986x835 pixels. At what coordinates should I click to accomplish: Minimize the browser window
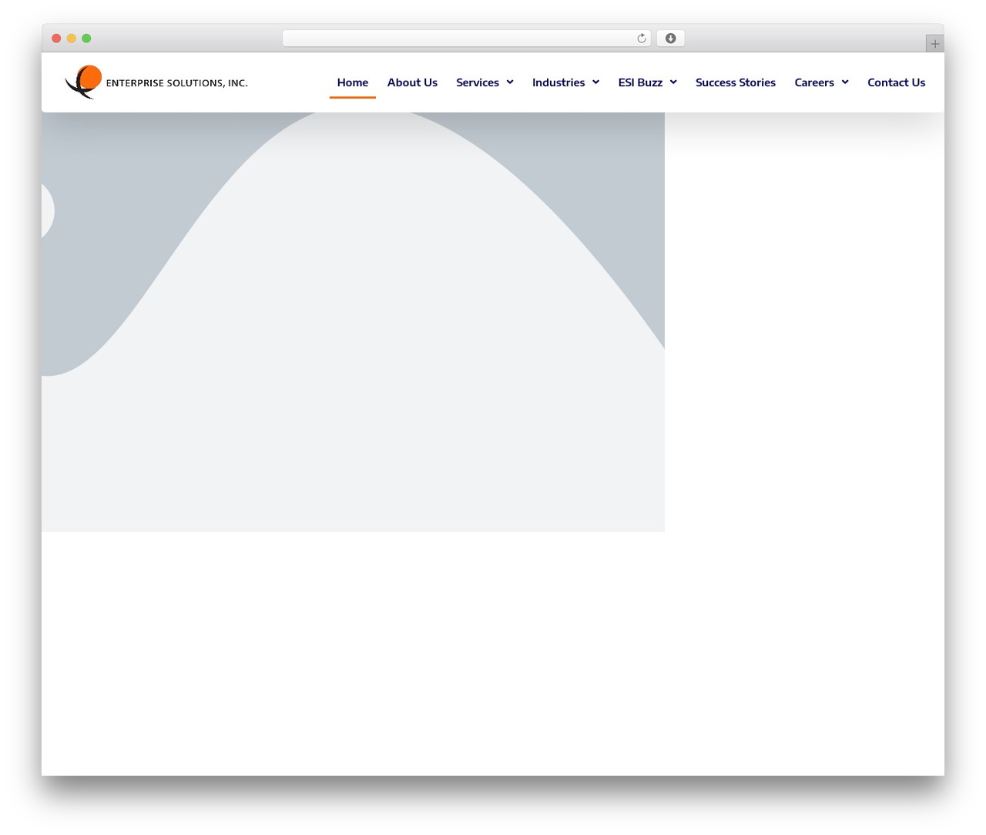[72, 39]
